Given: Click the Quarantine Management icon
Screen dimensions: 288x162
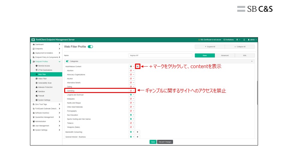Looking at the screenshot, I should [34, 117].
